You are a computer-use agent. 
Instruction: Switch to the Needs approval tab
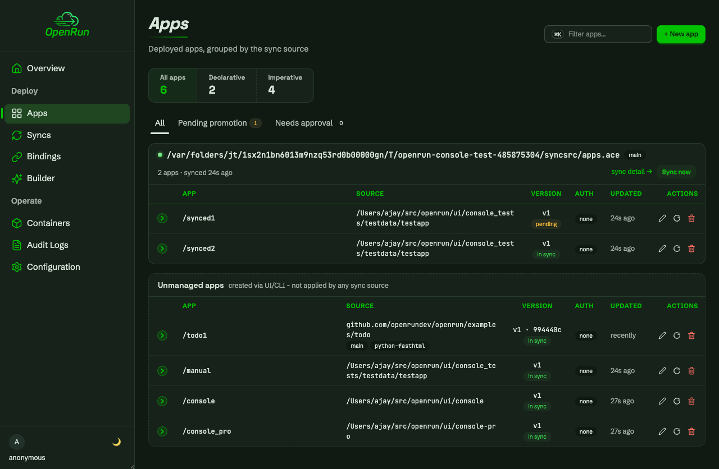(x=310, y=123)
